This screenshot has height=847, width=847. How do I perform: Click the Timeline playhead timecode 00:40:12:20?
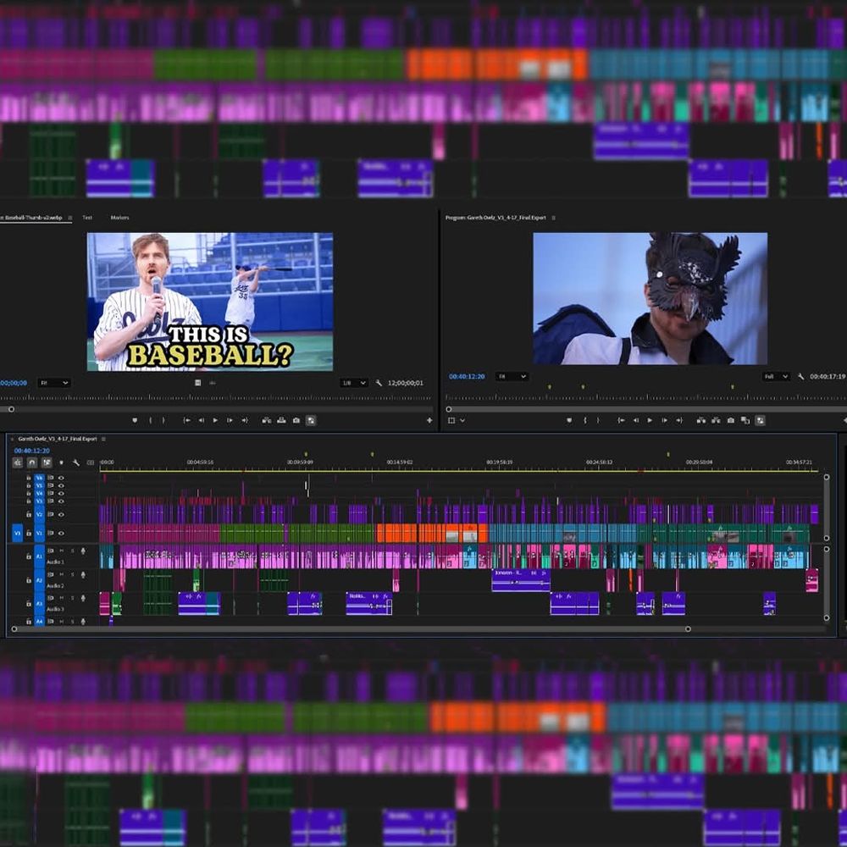click(32, 451)
